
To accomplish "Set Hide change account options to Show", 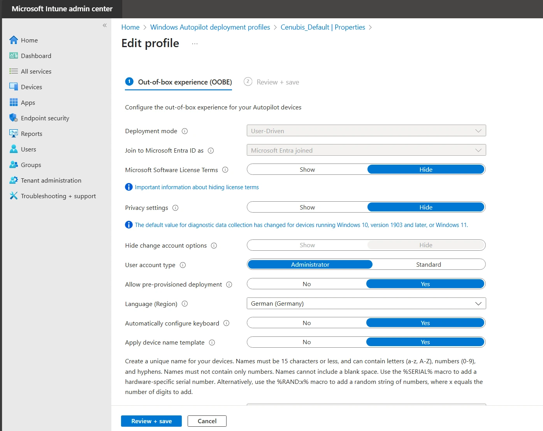I will click(x=308, y=245).
